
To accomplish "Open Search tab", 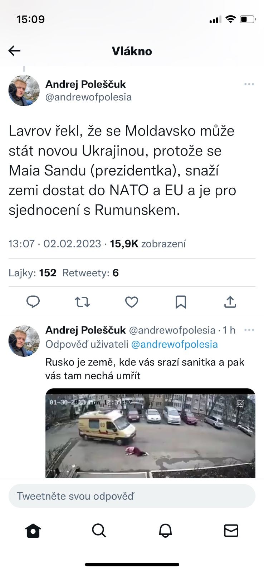I will coord(99,531).
